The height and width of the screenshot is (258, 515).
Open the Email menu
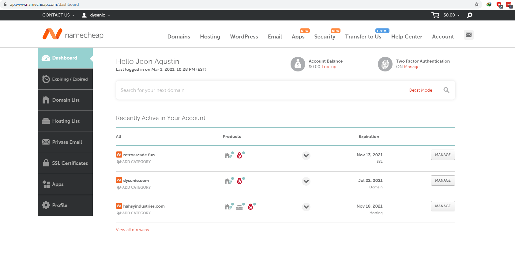pyautogui.click(x=275, y=37)
